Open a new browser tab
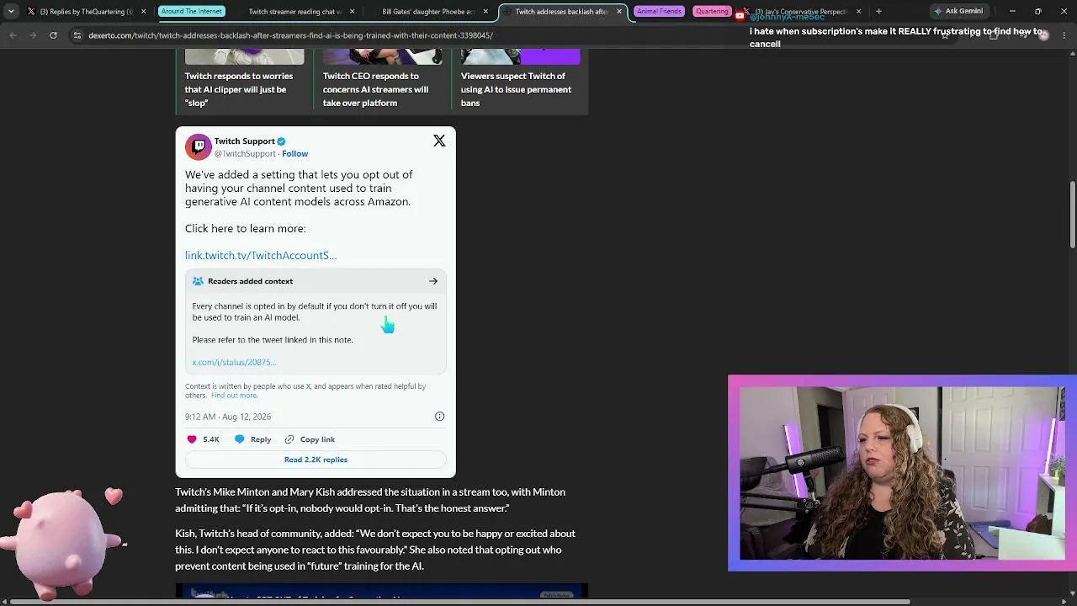 [878, 12]
